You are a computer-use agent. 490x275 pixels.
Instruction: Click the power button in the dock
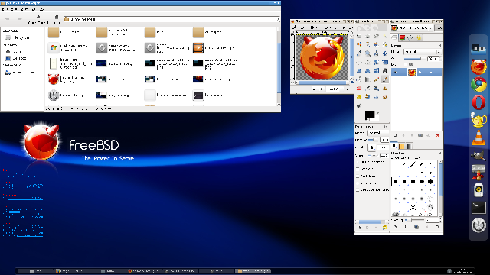click(479, 225)
